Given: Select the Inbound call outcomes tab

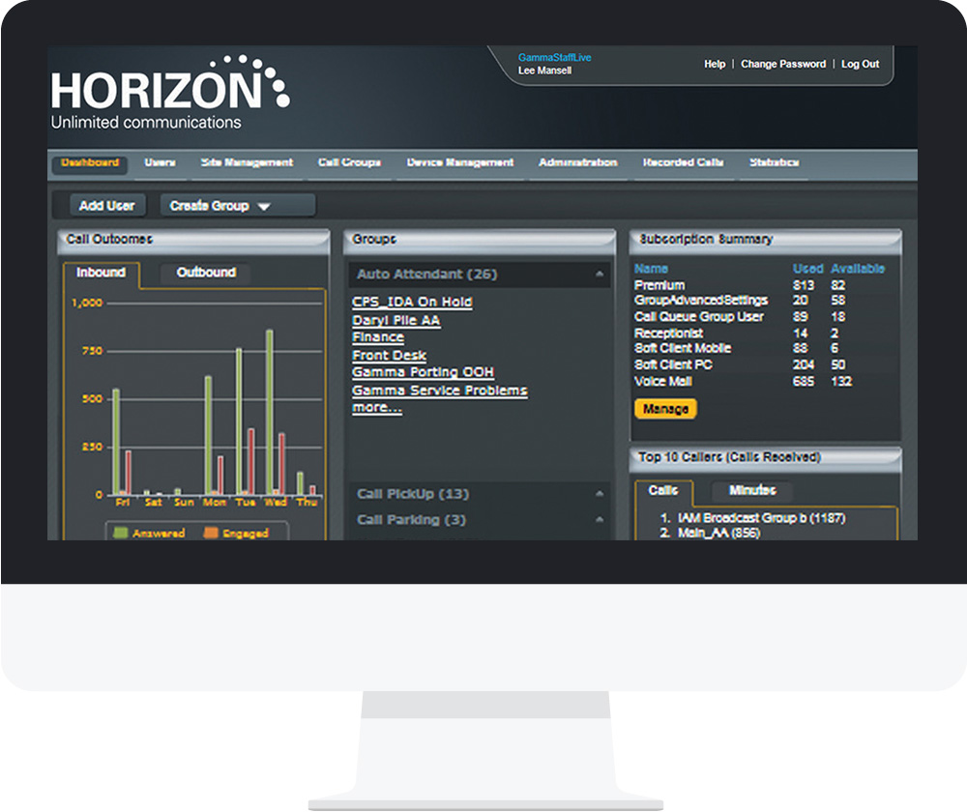Looking at the screenshot, I should click(101, 273).
